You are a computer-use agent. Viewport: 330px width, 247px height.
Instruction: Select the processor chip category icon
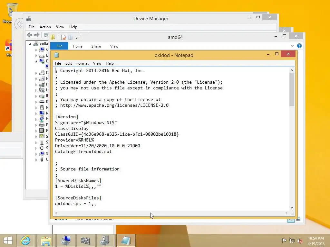(x=42, y=131)
